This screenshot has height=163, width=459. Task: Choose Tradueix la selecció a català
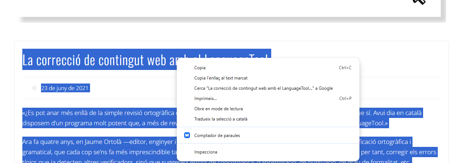pos(221,119)
